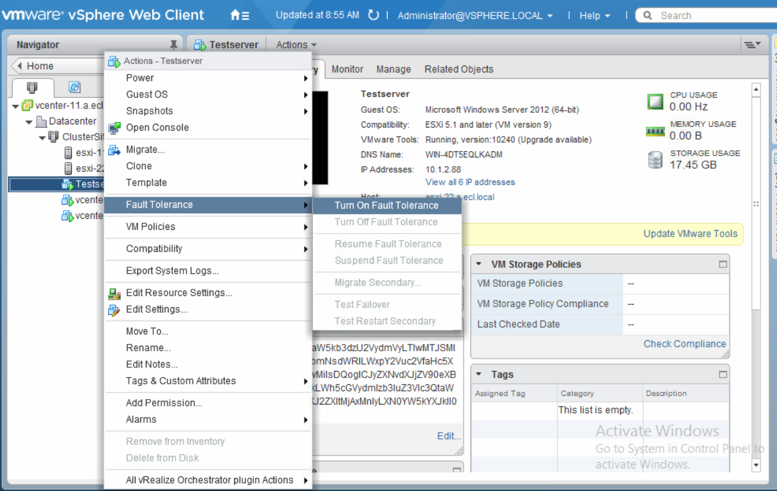Click the Edit Settings icon
This screenshot has width=777, height=491.
click(114, 310)
